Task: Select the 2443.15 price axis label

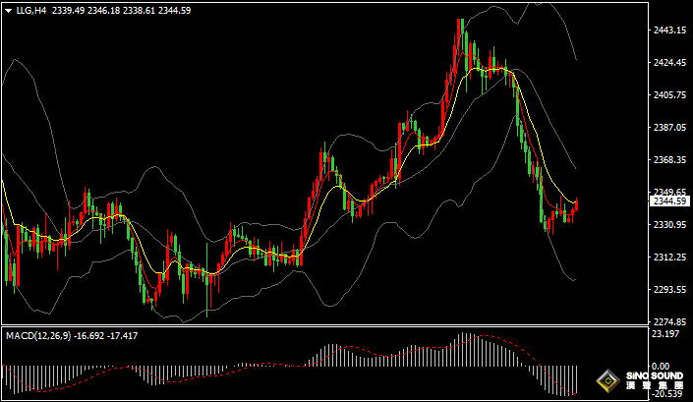Action: 669,30
